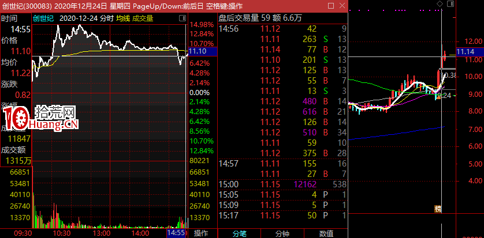Select the tick row with volume 263 S
Image resolution: width=484 pixels, height=238 pixels.
[282, 39]
